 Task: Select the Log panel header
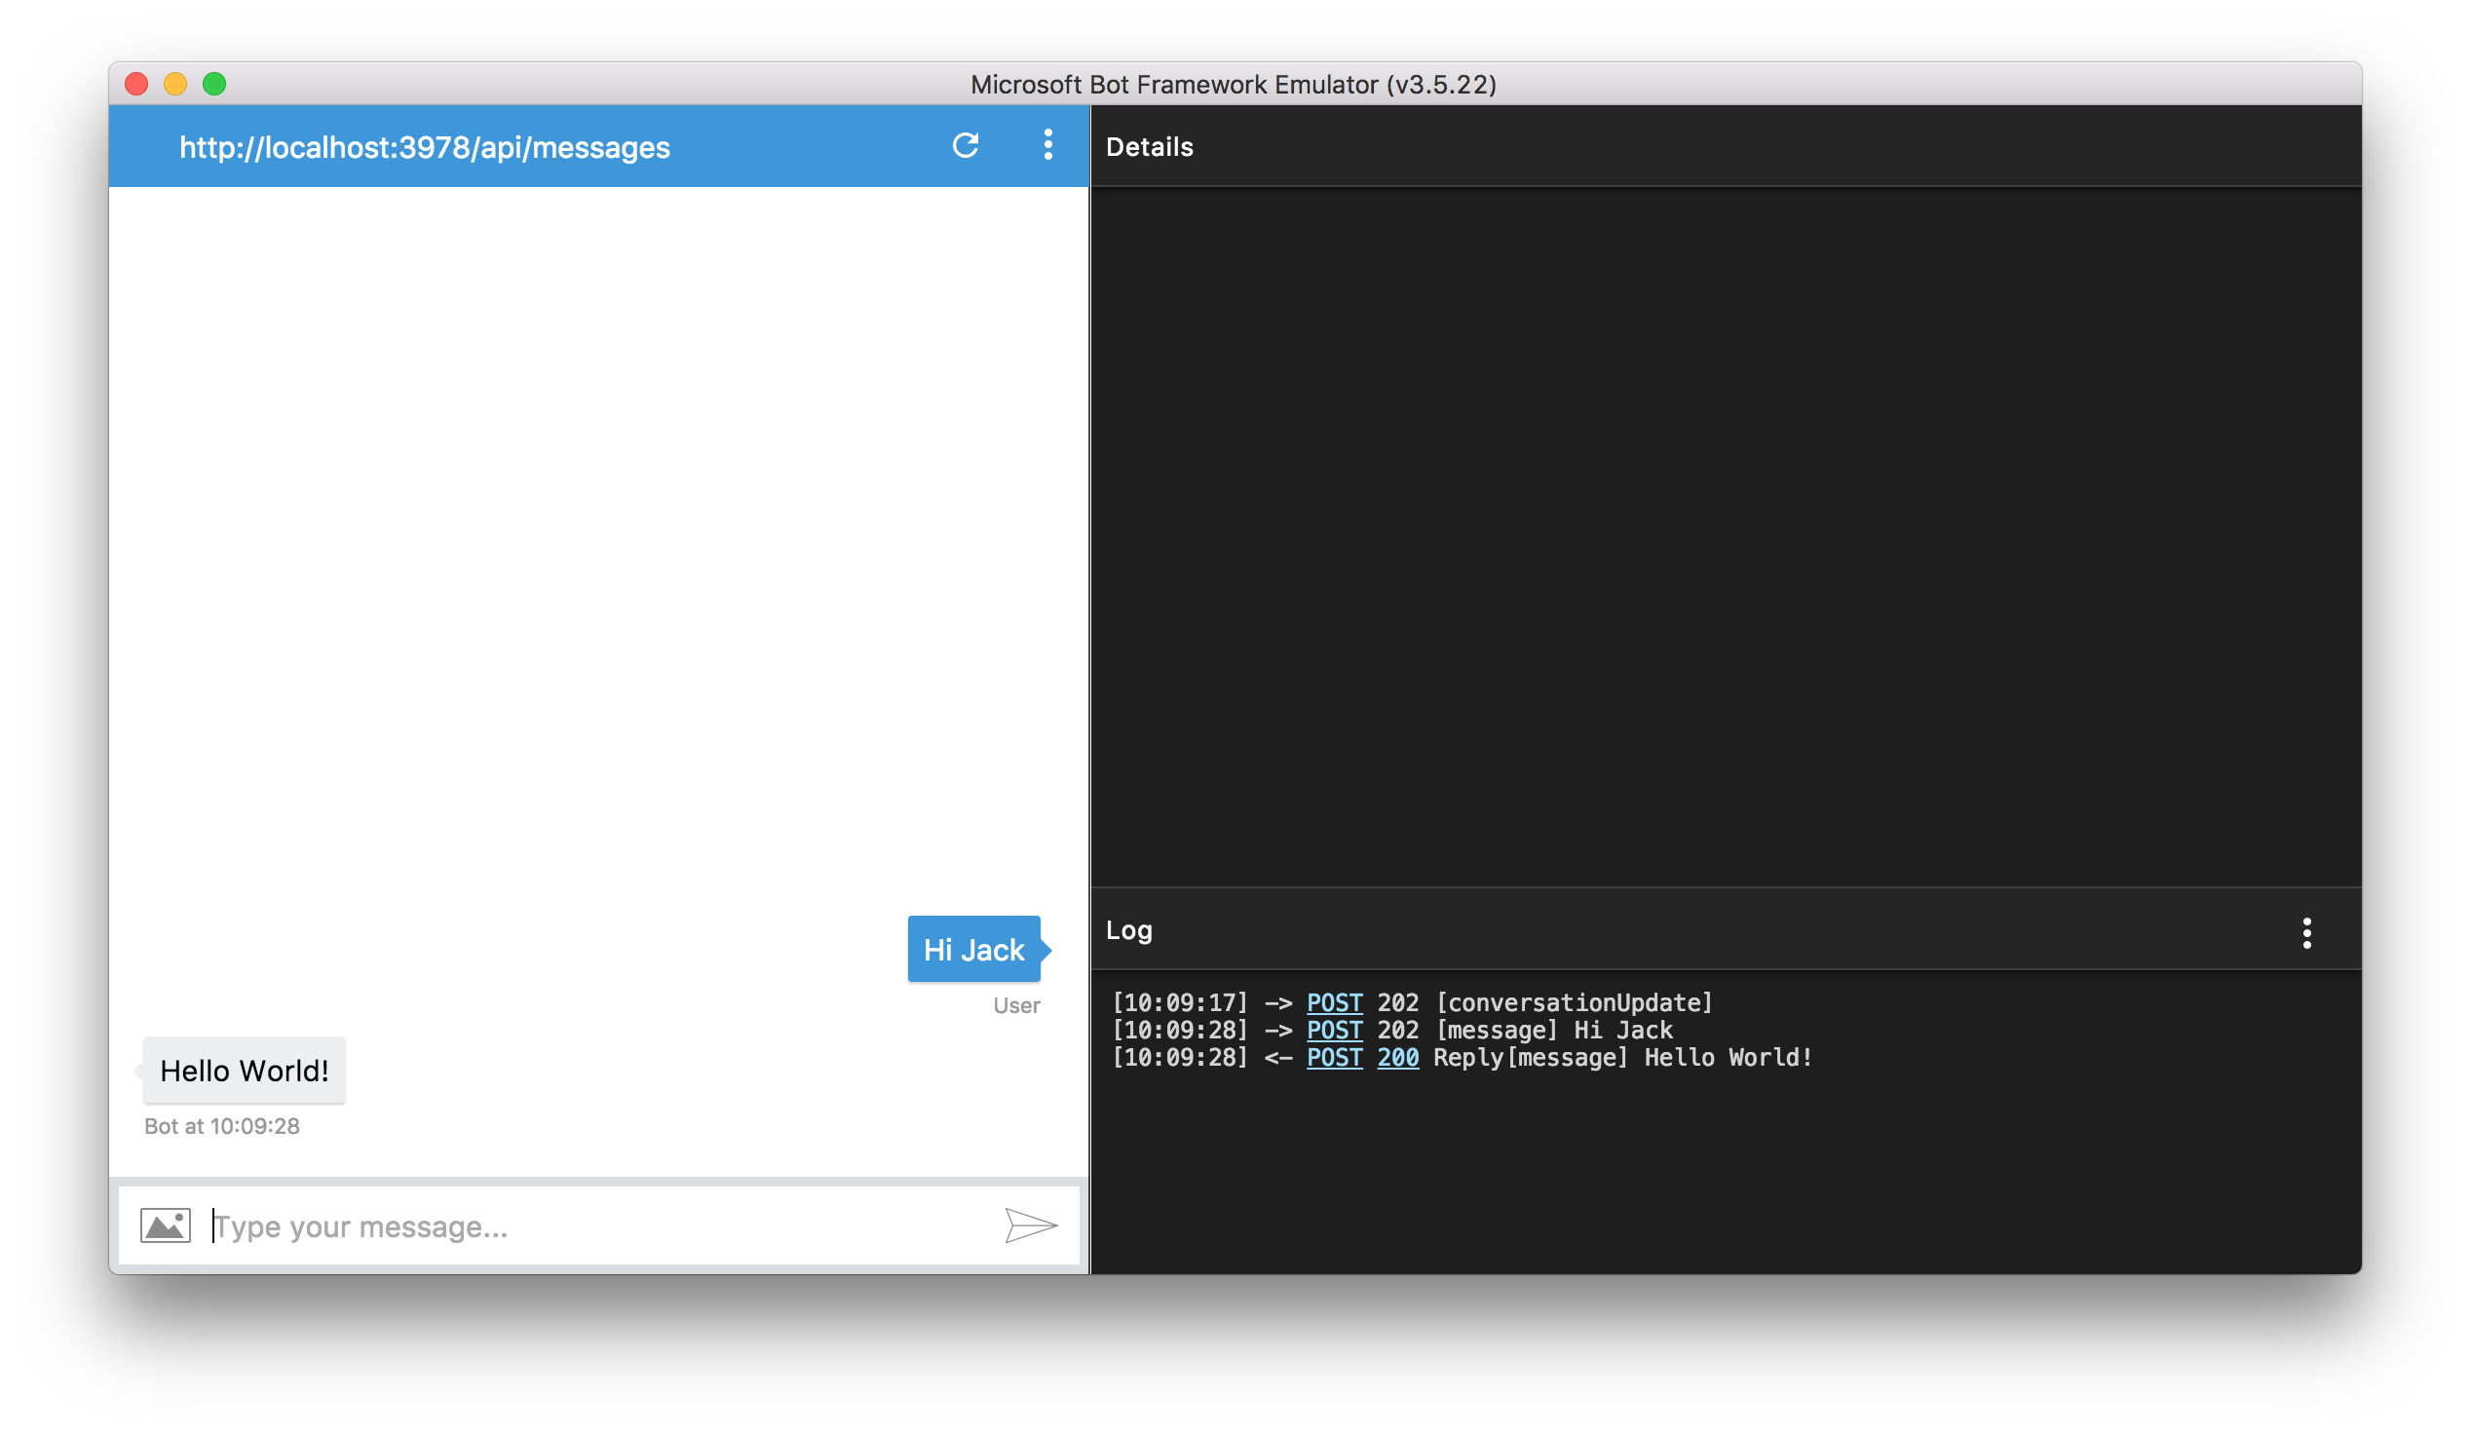click(x=1127, y=929)
